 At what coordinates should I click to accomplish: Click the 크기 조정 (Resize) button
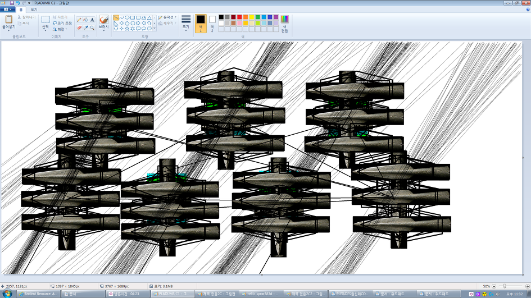[62, 23]
